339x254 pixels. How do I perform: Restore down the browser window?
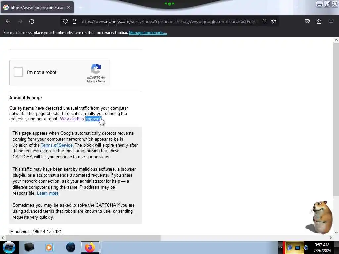[327, 4]
